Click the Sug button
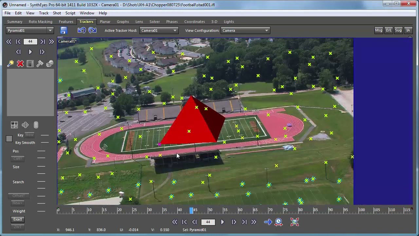This screenshot has height=236, width=419. pos(398,30)
